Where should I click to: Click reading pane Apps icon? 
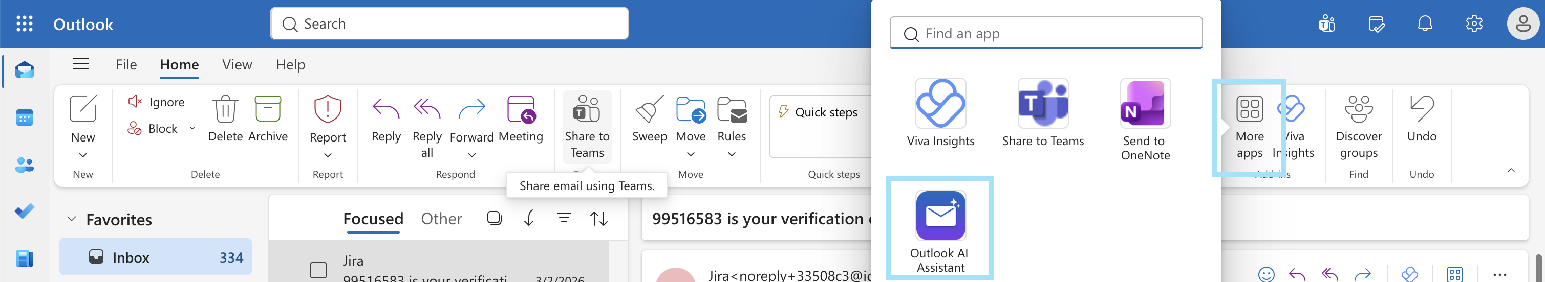tap(1455, 275)
